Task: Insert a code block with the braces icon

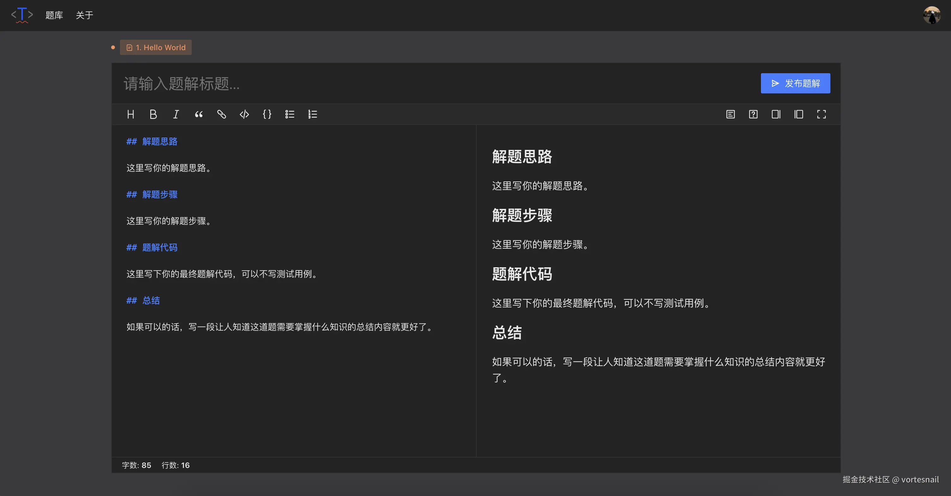Action: tap(267, 115)
